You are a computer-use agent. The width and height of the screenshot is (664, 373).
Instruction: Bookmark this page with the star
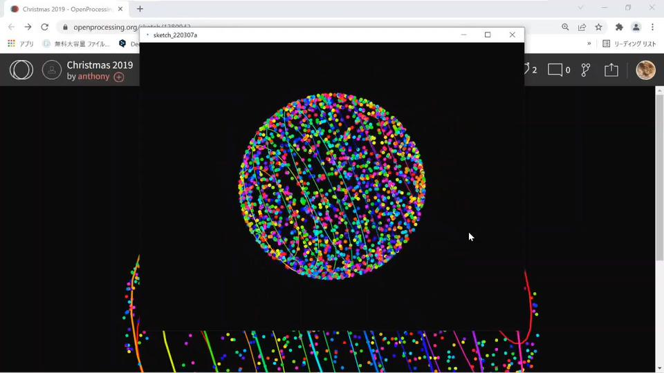(x=598, y=27)
